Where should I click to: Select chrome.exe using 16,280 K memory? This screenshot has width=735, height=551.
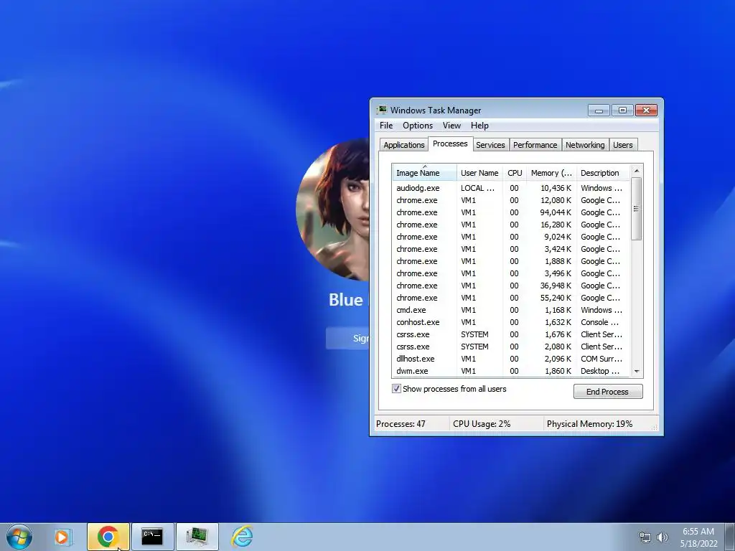[511, 225]
